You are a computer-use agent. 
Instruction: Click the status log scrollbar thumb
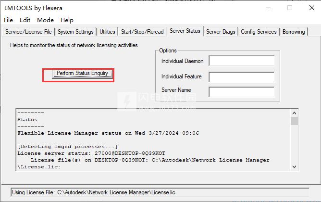click(294, 121)
